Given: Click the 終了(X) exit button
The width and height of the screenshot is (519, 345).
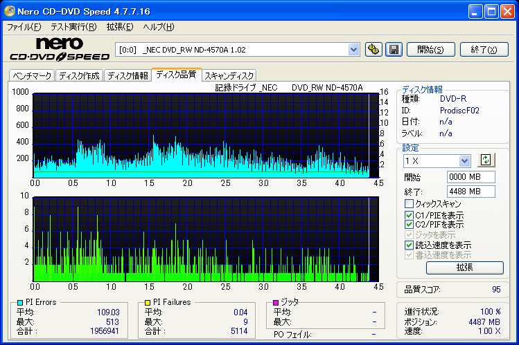Looking at the screenshot, I should (484, 50).
